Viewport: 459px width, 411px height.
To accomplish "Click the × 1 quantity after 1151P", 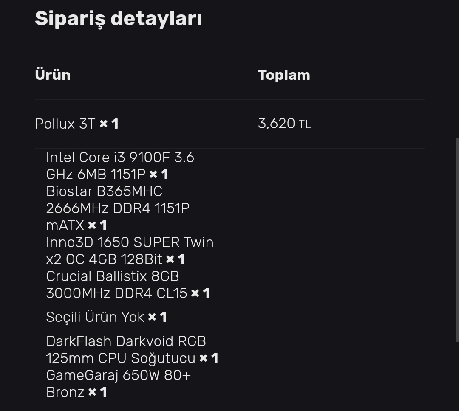I will pyautogui.click(x=159, y=175).
